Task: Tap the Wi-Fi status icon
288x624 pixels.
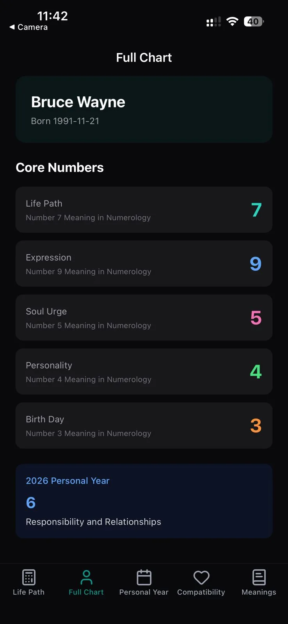Action: coord(233,21)
